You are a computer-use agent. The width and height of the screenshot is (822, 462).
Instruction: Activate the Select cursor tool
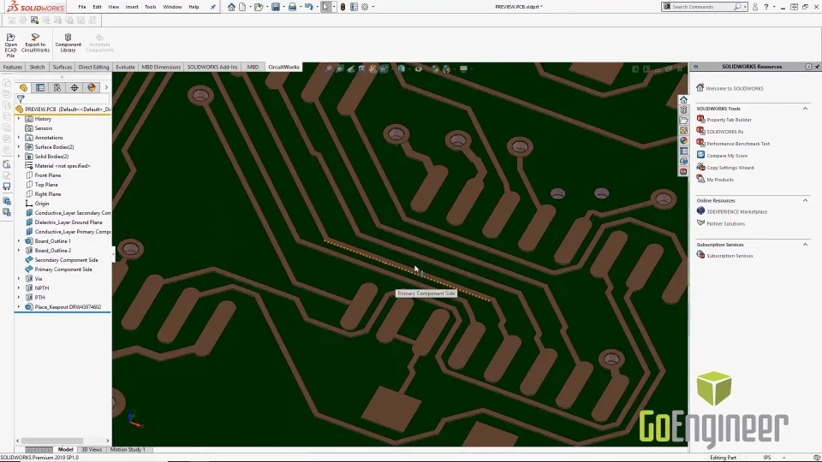coord(325,7)
